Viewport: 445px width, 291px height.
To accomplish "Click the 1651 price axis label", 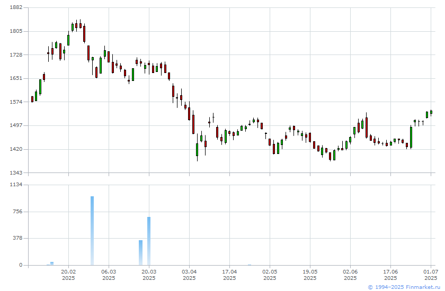I will (16, 78).
